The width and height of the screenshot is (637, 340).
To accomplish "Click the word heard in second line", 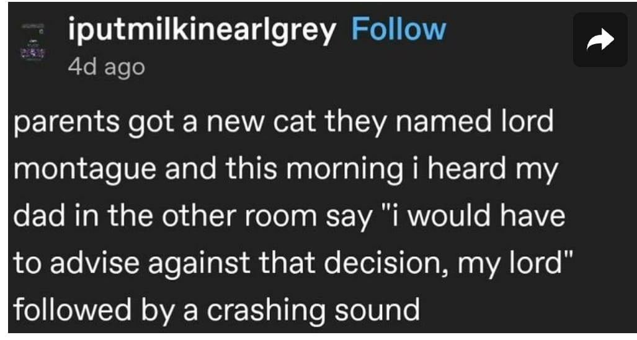I will (467, 168).
